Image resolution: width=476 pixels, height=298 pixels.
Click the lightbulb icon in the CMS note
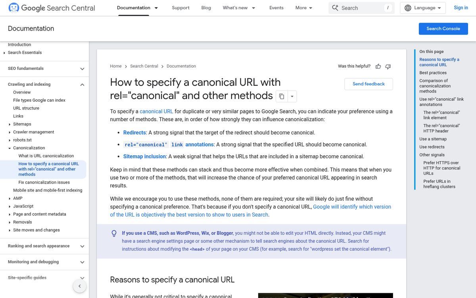pyautogui.click(x=114, y=233)
